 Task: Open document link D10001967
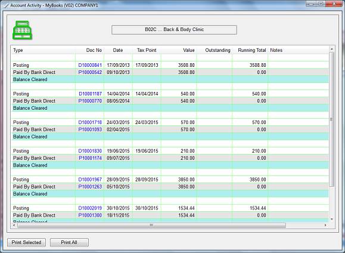90,180
